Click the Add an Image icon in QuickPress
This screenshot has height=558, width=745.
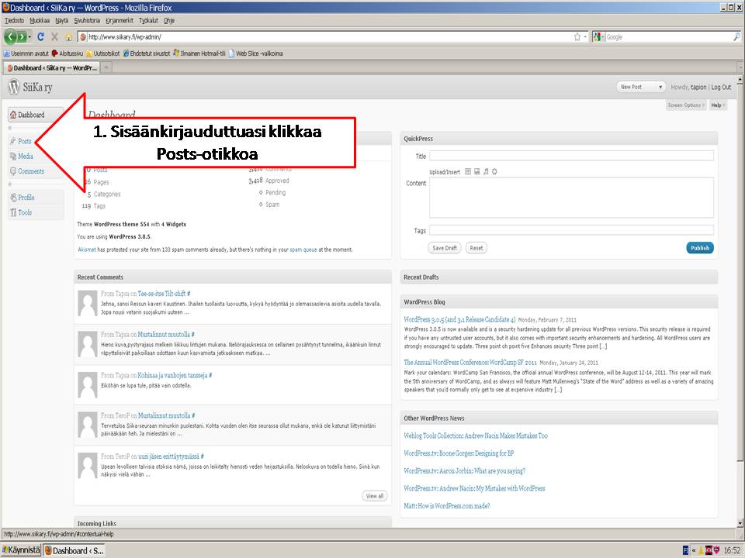click(x=468, y=172)
